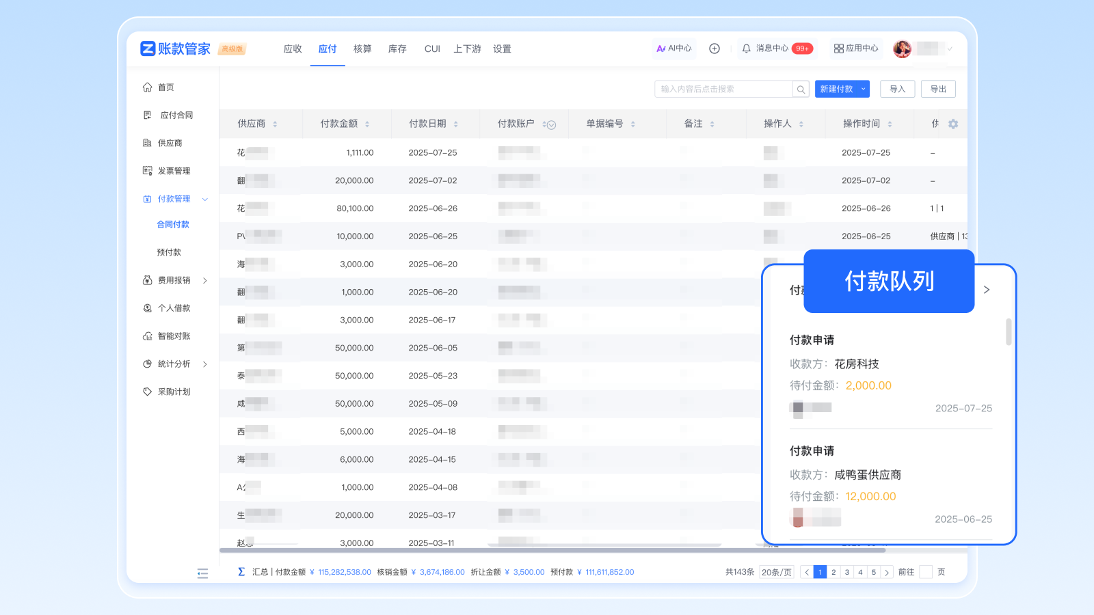The image size is (1094, 615).
Task: Sort by 操作时间 column
Action: [x=890, y=124]
